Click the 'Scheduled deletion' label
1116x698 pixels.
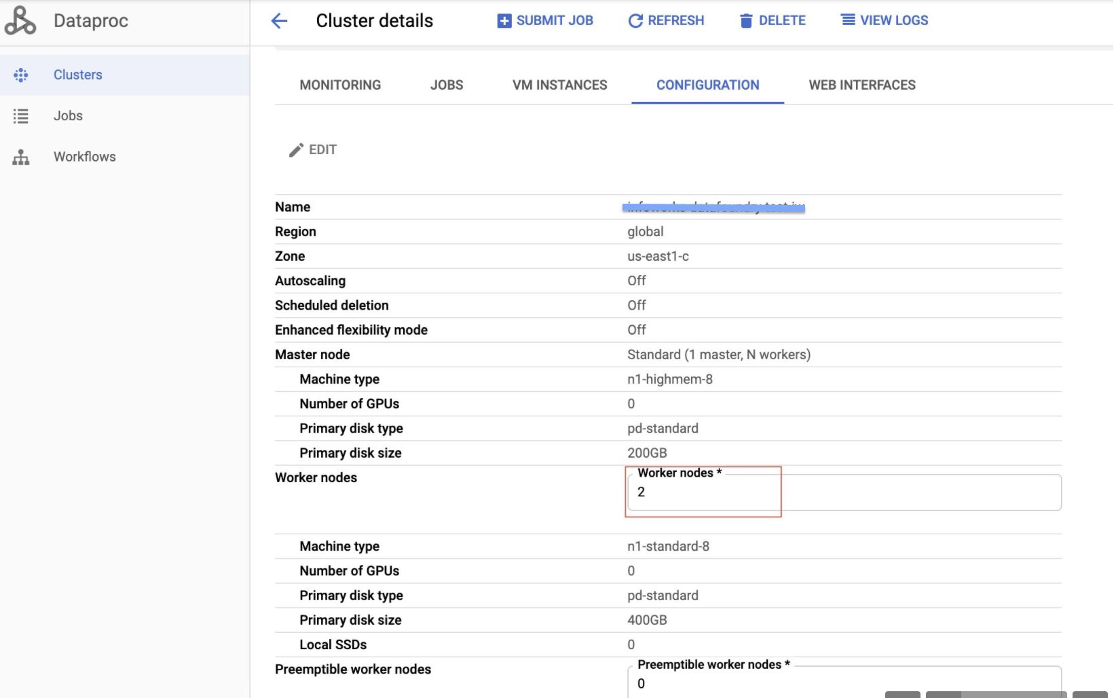(332, 306)
